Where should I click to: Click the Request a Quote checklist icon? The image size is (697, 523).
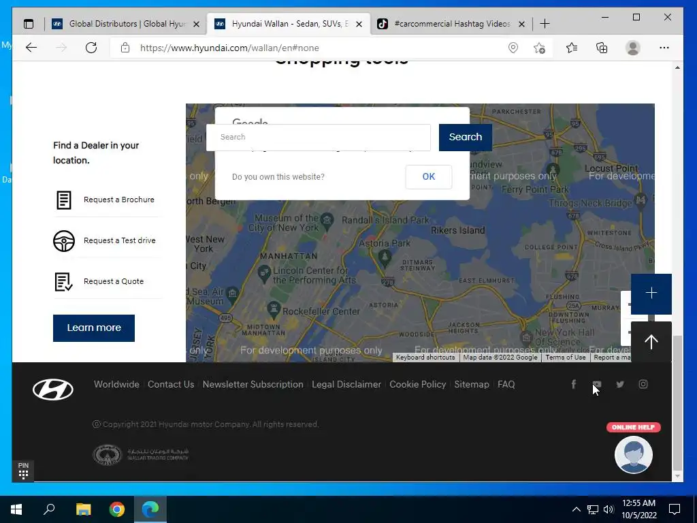point(63,281)
